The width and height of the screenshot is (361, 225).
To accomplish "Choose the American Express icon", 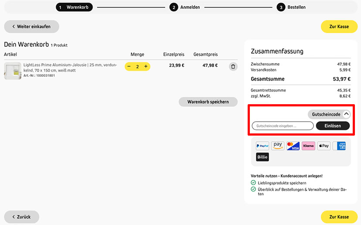I will click(x=339, y=146).
